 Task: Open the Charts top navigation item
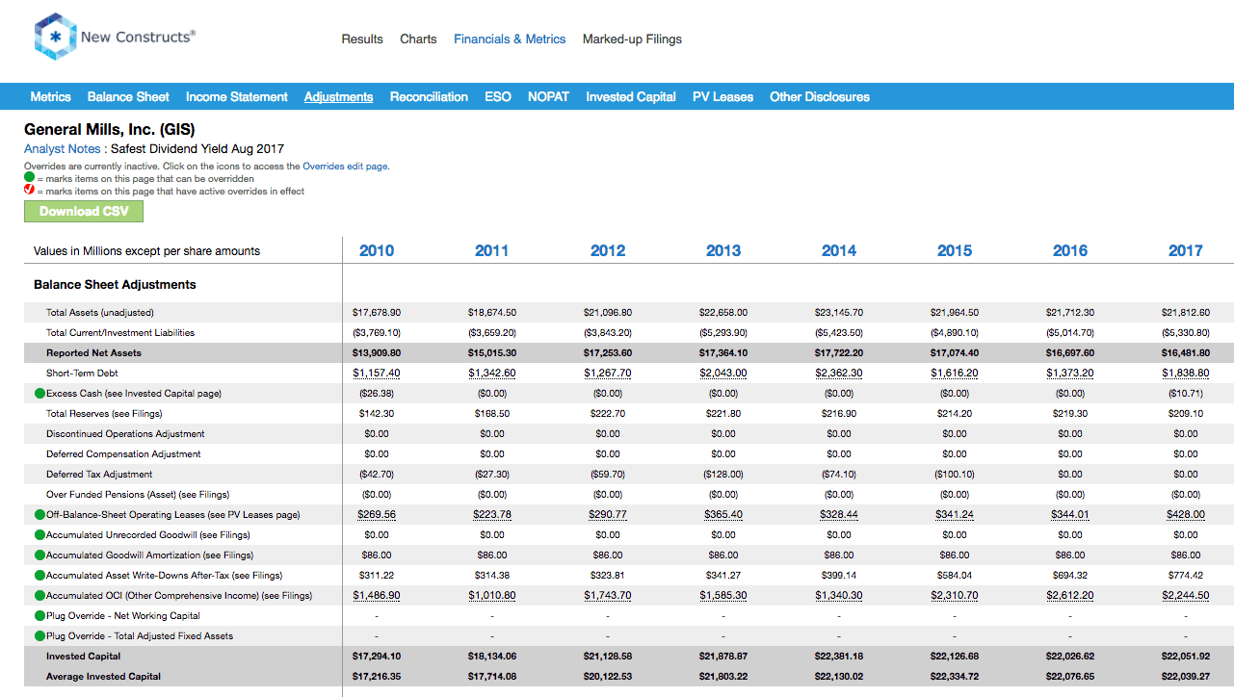[x=418, y=39]
